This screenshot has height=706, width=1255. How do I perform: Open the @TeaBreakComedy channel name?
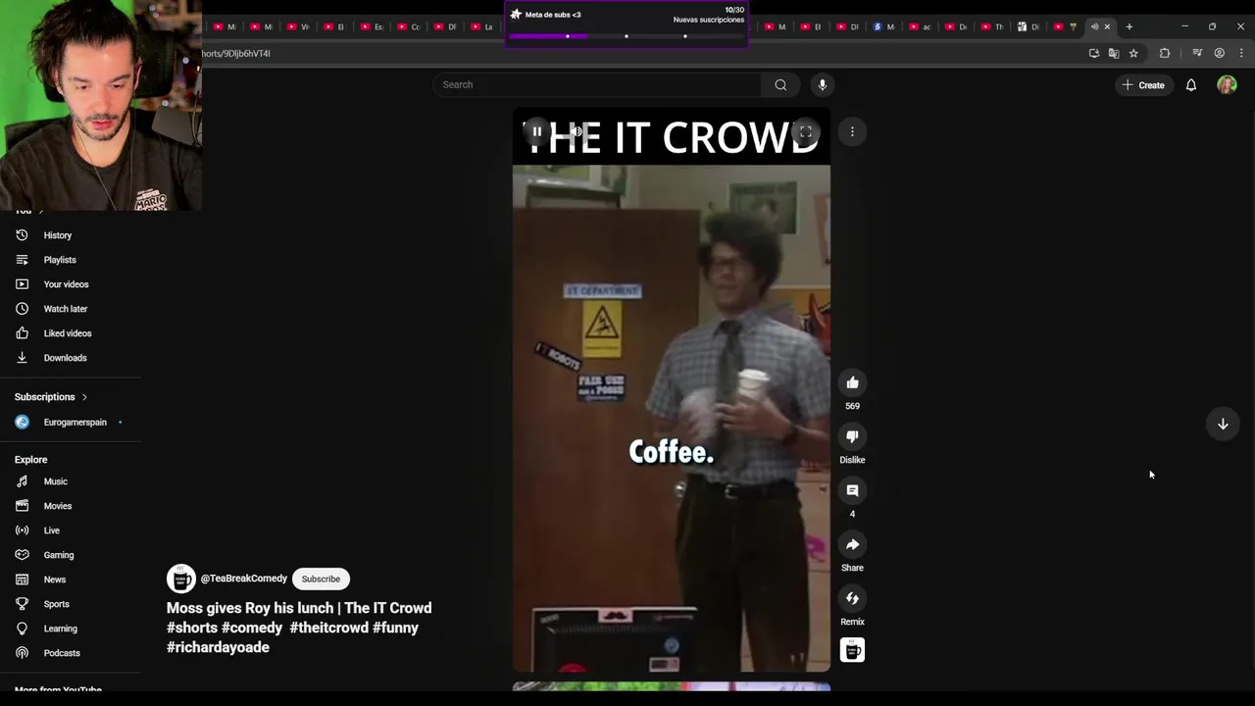[244, 579]
